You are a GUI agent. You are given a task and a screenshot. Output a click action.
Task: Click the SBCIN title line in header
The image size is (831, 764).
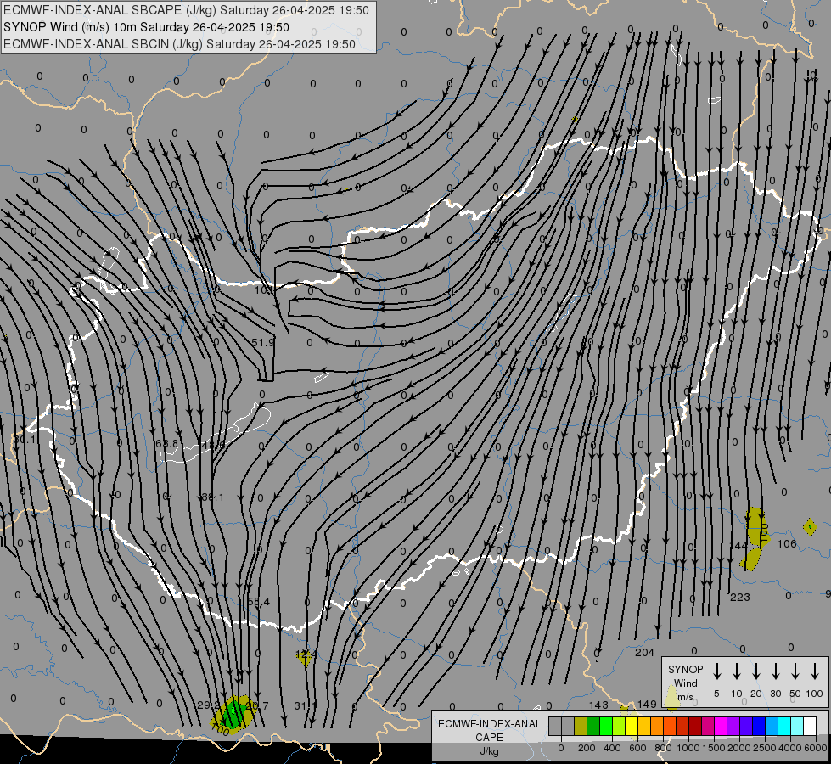(179, 44)
